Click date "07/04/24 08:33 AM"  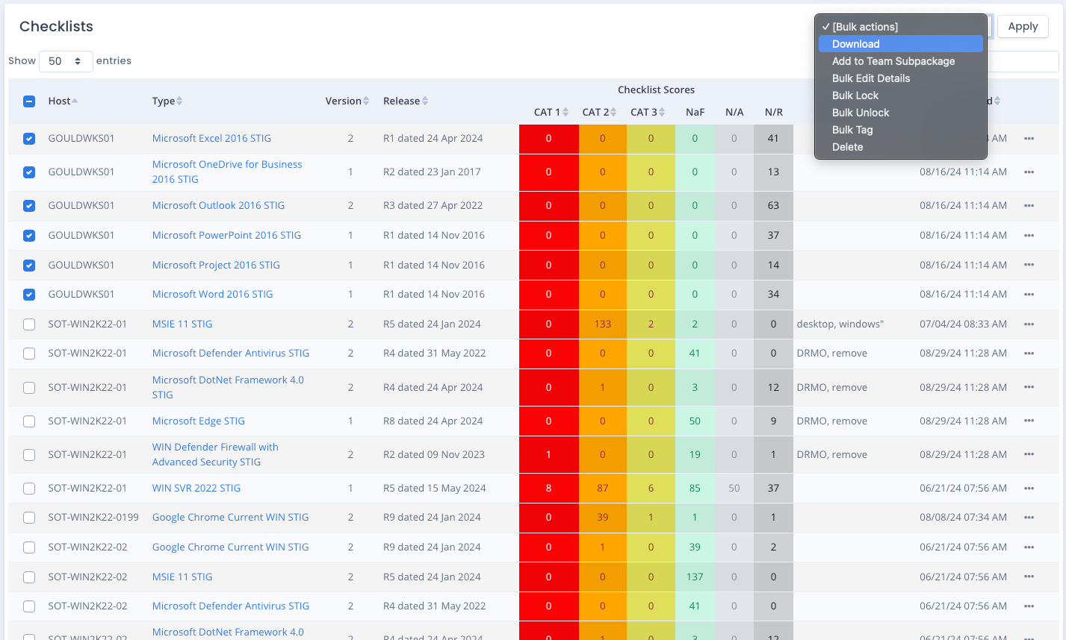pos(963,324)
